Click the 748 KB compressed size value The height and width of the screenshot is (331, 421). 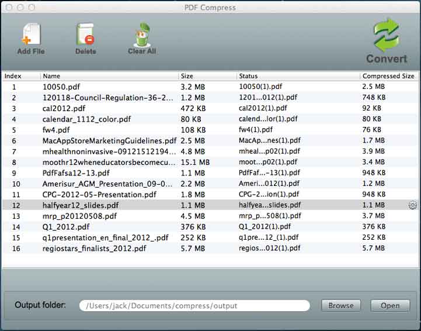coord(374,97)
